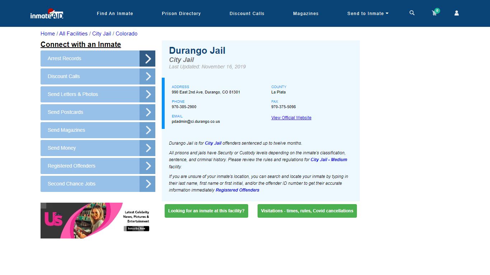Click the Second Chance Jobs chevron arrow
The height and width of the screenshot is (275, 490).
point(147,184)
